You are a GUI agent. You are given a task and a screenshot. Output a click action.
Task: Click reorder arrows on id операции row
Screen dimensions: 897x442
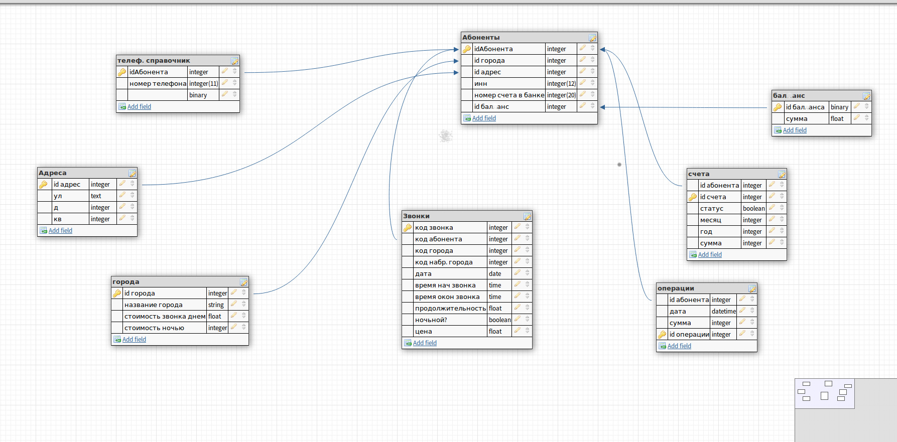(752, 334)
